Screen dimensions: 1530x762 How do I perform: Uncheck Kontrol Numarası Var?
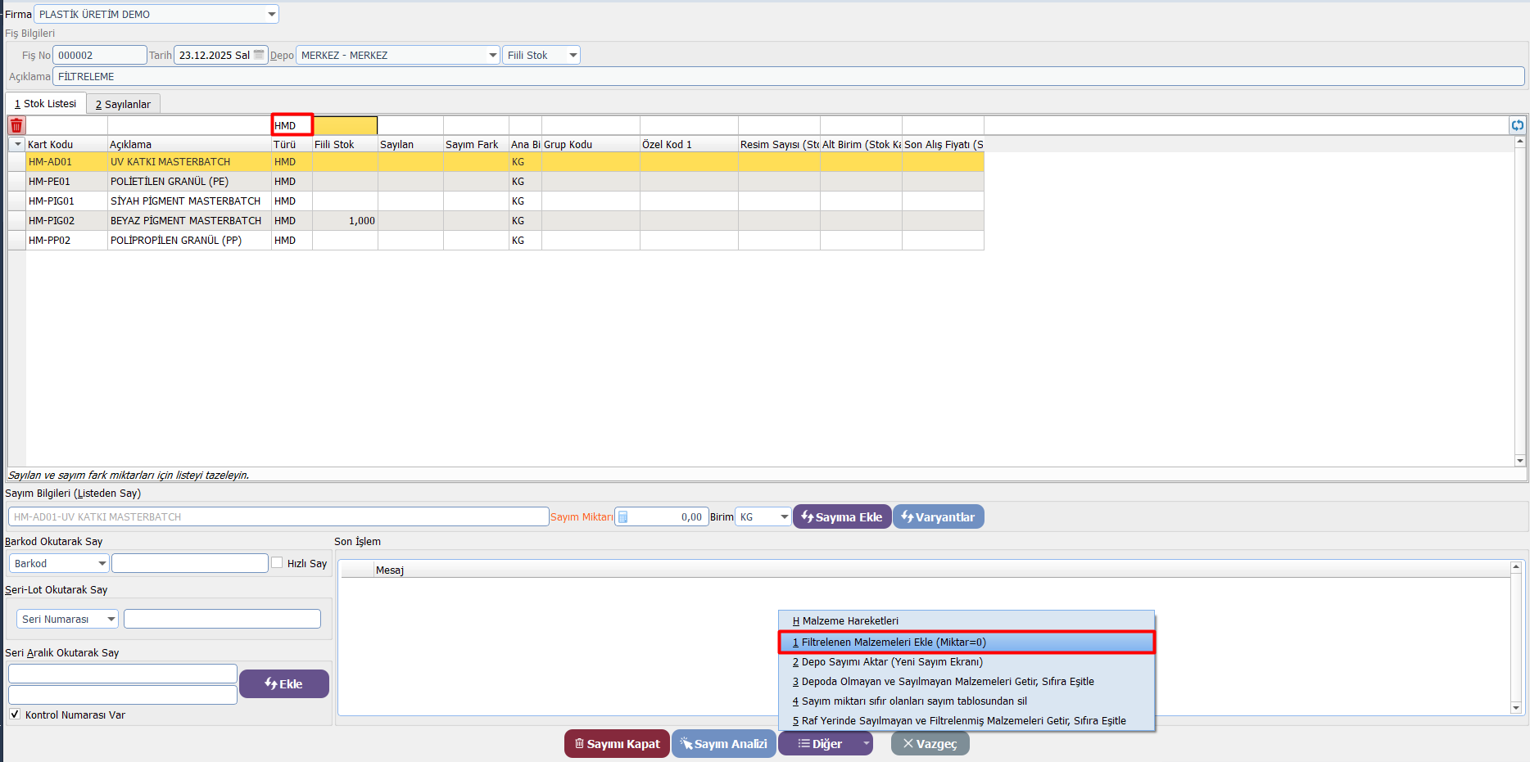[x=15, y=715]
